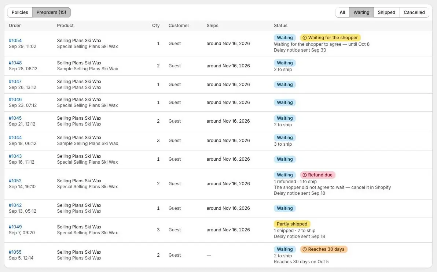The width and height of the screenshot is (437, 272).
Task: Click the 'Reaches 30 days' badge
Action: coord(324,249)
